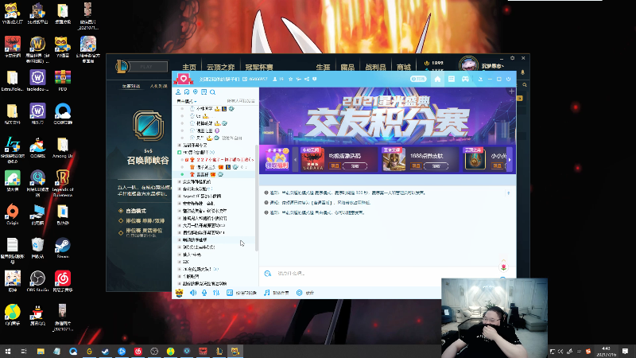Screen dimensions: 636x358
Task: Open the location pin icon in YY sidebar toolbar
Action: point(196,92)
